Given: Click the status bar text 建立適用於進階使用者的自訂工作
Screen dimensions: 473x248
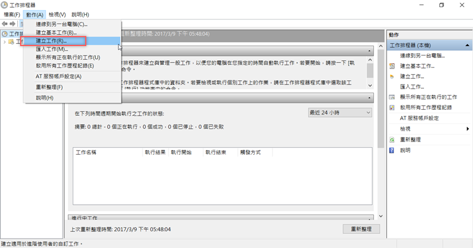Looking at the screenshot, I should 41,244.
